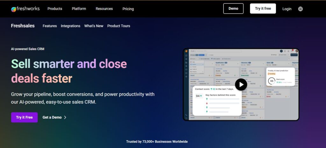This screenshot has height=148, width=326.
Task: Click the Freshsales product title
Action: [x=23, y=26]
